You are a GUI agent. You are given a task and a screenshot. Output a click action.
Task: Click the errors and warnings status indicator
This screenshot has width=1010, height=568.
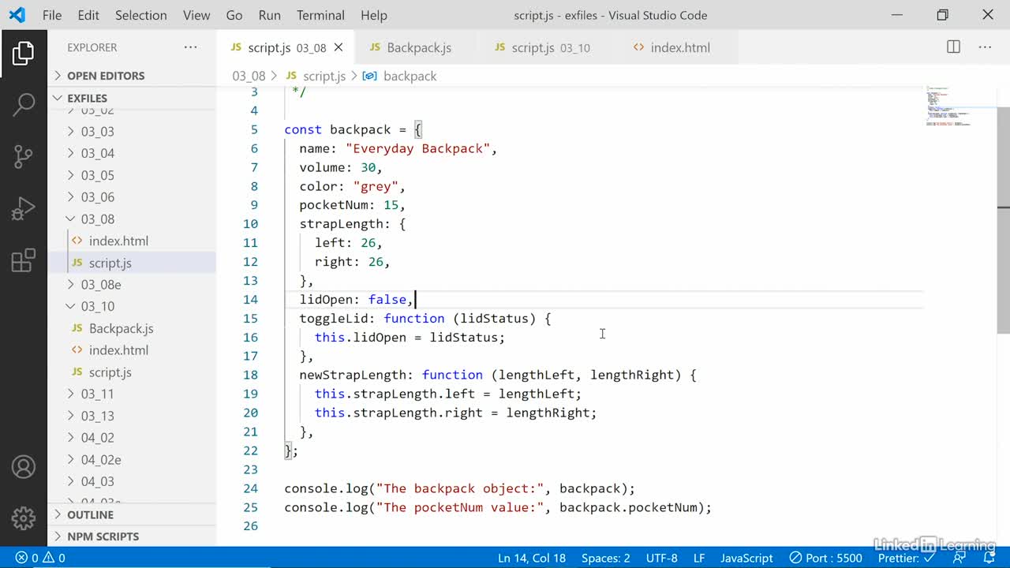click(x=39, y=558)
